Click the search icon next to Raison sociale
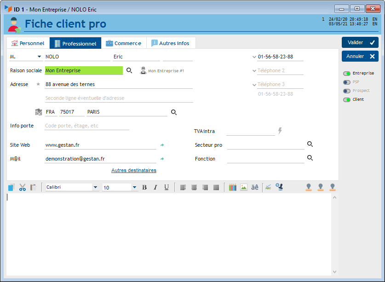The height and width of the screenshot is (282, 385). pyautogui.click(x=129, y=70)
